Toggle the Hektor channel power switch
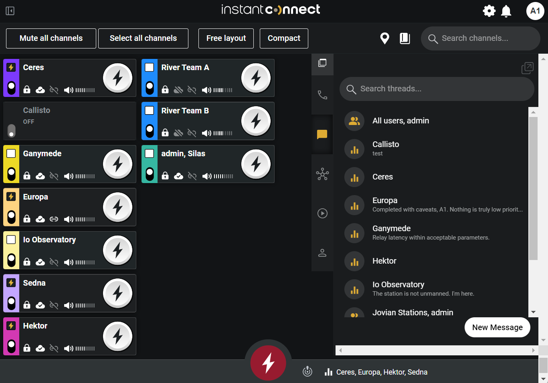548x383 pixels. (x=12, y=346)
